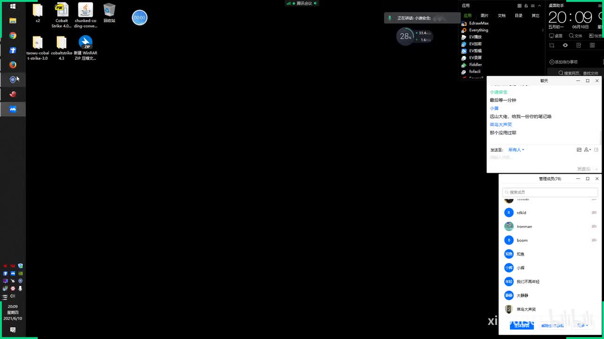Launch EV录屏 from the app list
604x339 pixels.
[472, 57]
